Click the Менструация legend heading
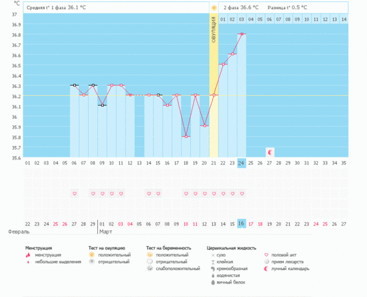 (x=39, y=248)
